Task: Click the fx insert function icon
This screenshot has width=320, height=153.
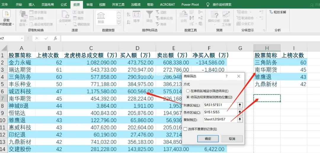Action: point(55,38)
